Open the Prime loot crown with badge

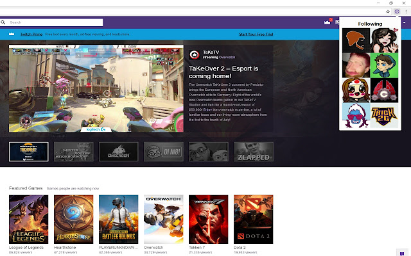328,22
